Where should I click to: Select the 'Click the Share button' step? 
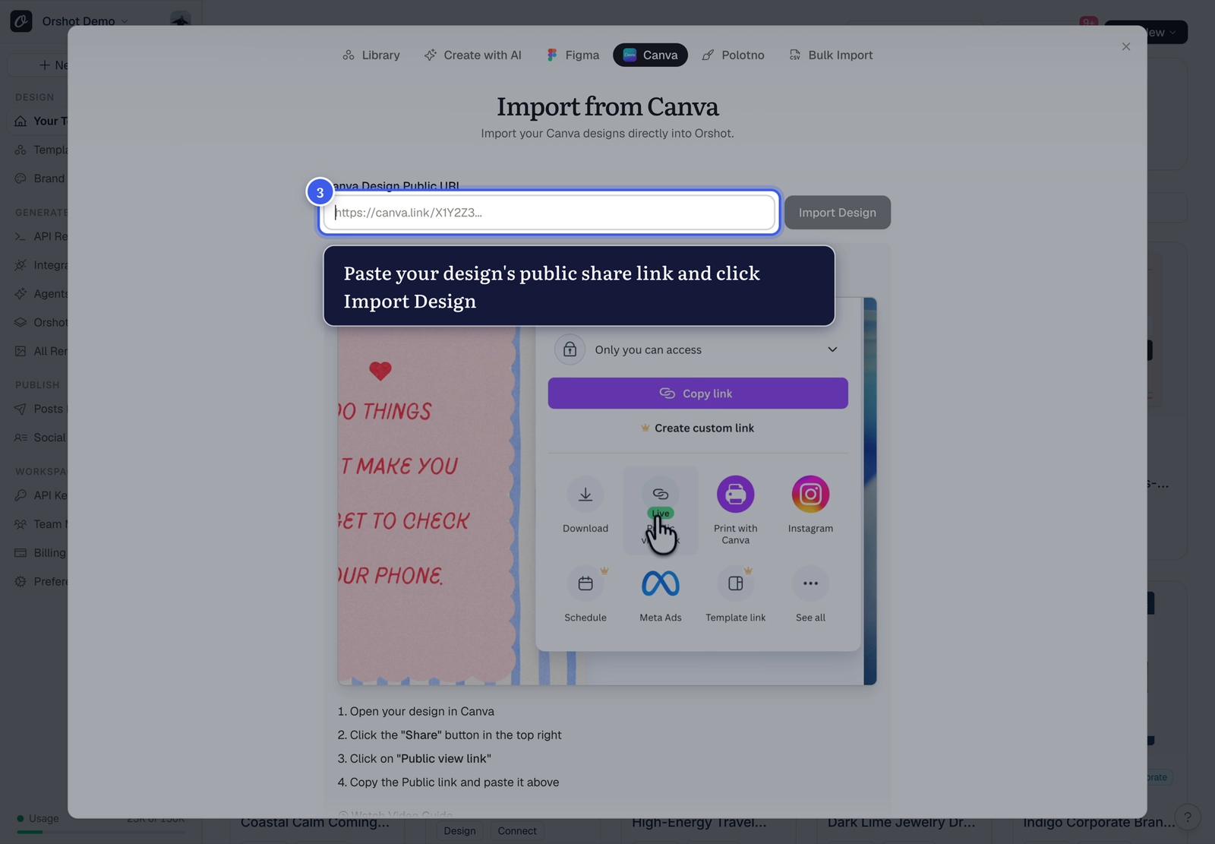pyautogui.click(x=450, y=735)
